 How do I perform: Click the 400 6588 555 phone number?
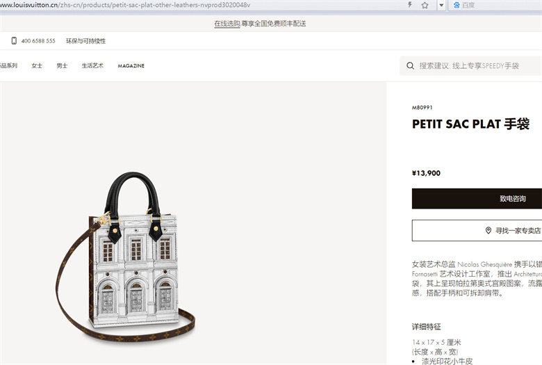click(x=38, y=41)
